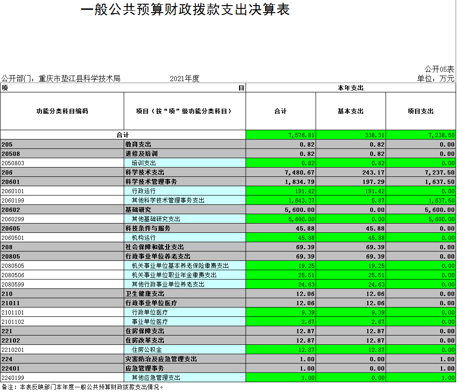Select the code cell 2240199
457x392 pixels.
(62, 378)
